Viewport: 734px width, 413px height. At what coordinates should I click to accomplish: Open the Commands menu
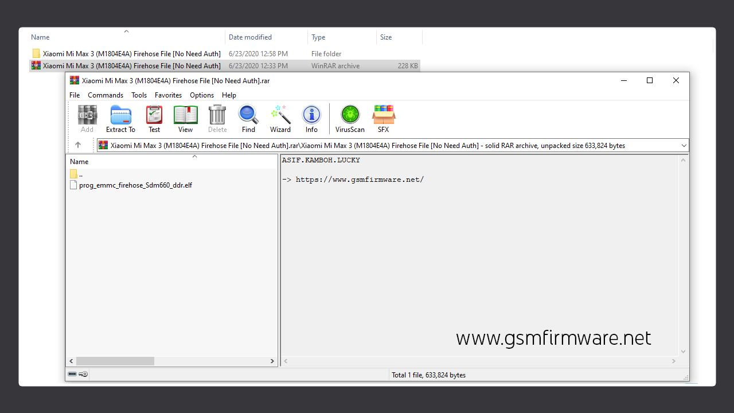pos(106,95)
